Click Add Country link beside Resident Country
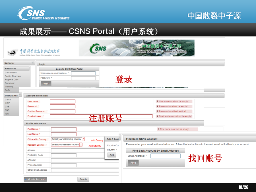The width and height of the screenshot is (256, 192). point(95,146)
